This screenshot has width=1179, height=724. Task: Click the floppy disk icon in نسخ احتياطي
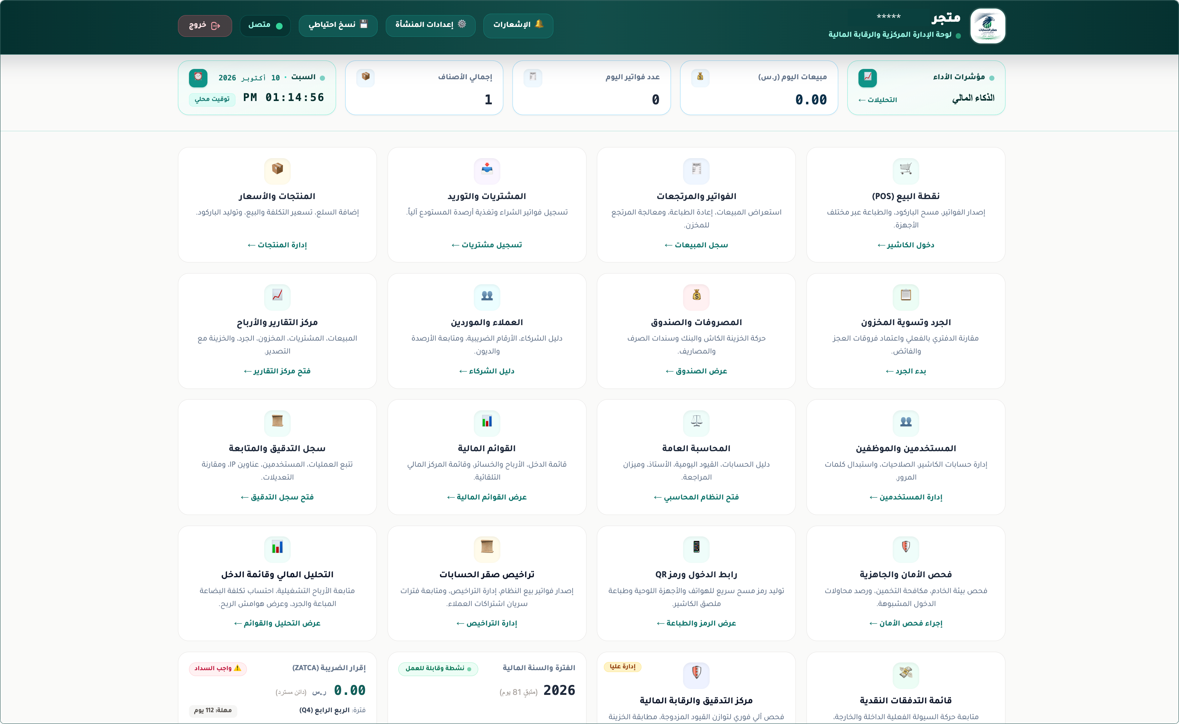364,24
